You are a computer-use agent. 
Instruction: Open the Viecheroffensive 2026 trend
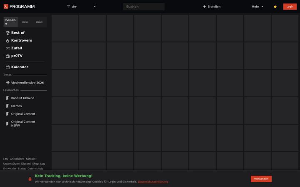pyautogui.click(x=27, y=83)
